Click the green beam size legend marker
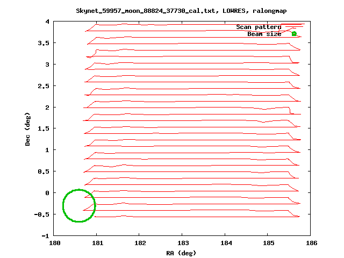This screenshot has height=258, width=344. pyautogui.click(x=294, y=34)
